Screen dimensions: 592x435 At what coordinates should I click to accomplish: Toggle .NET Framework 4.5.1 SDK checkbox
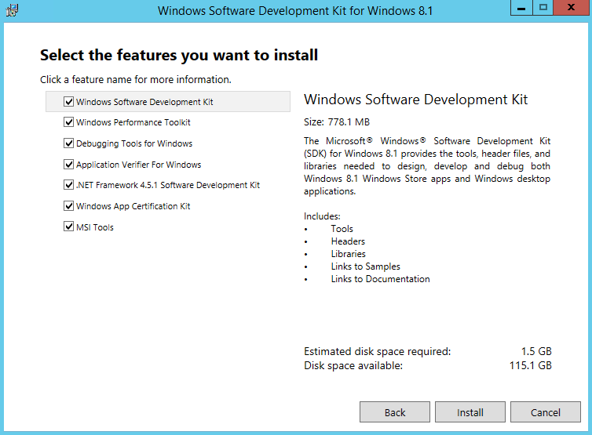[68, 185]
